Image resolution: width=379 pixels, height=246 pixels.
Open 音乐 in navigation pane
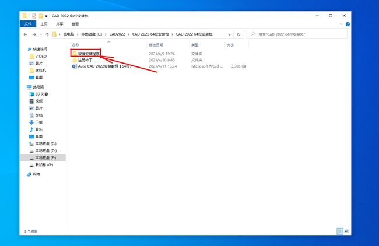point(36,129)
